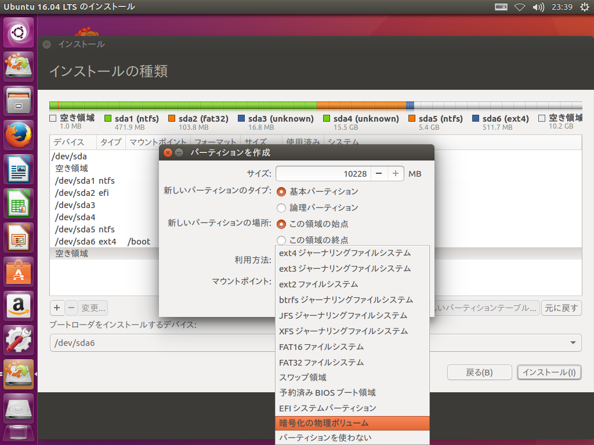Close the partition creation dialog
The image size is (594, 445).
tap(168, 152)
